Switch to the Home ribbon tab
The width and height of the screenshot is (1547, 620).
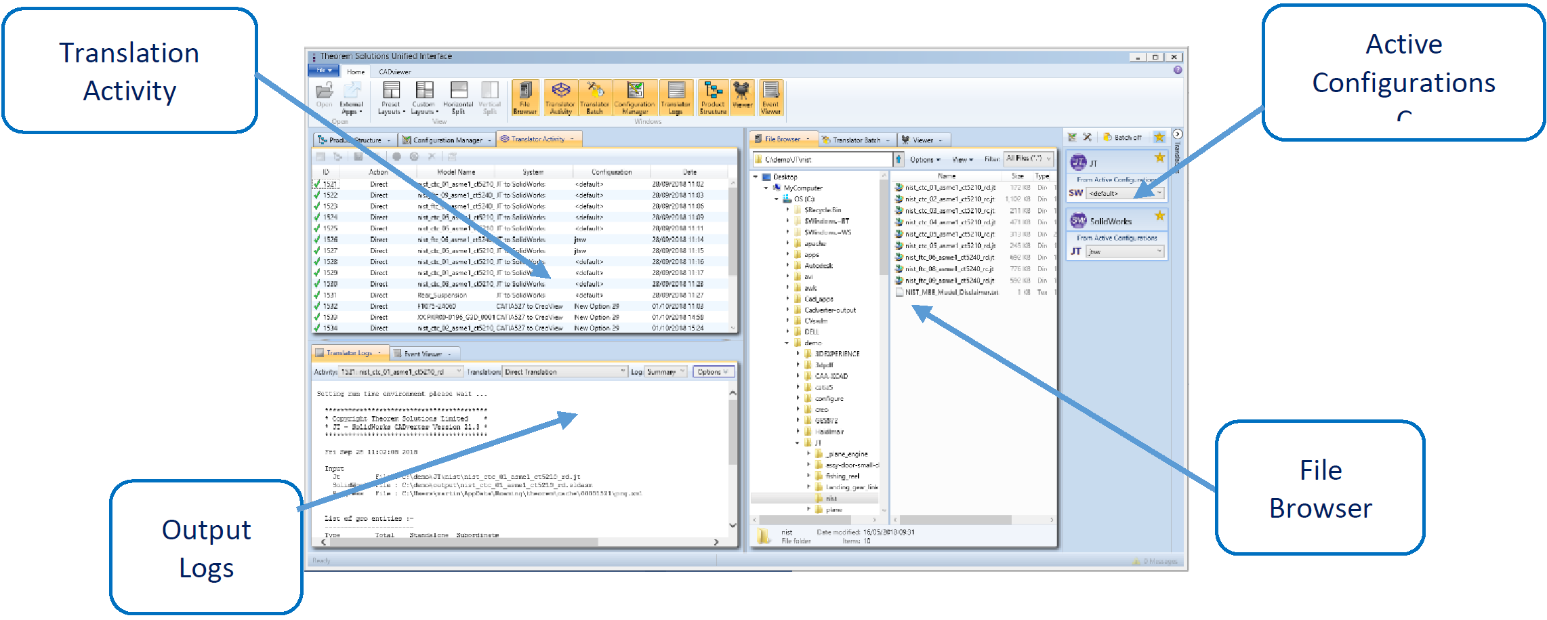point(356,71)
